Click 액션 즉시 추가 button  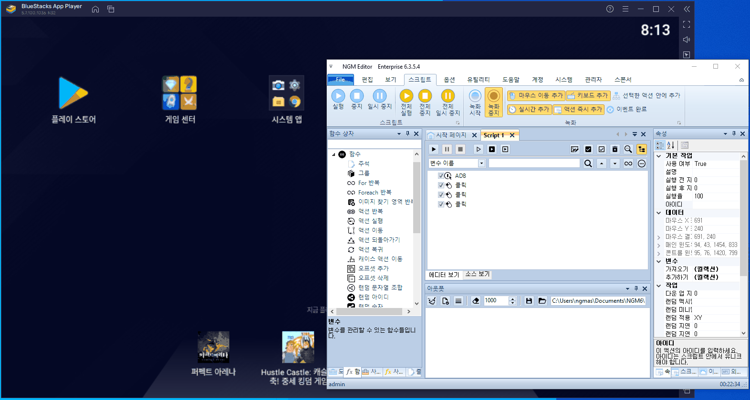[x=578, y=109]
